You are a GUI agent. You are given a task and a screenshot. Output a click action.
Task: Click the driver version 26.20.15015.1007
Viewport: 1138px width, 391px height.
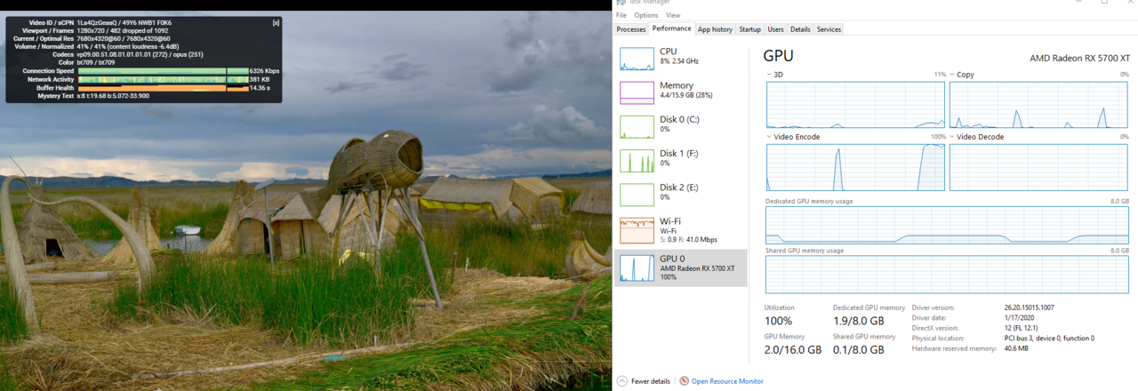point(1030,307)
